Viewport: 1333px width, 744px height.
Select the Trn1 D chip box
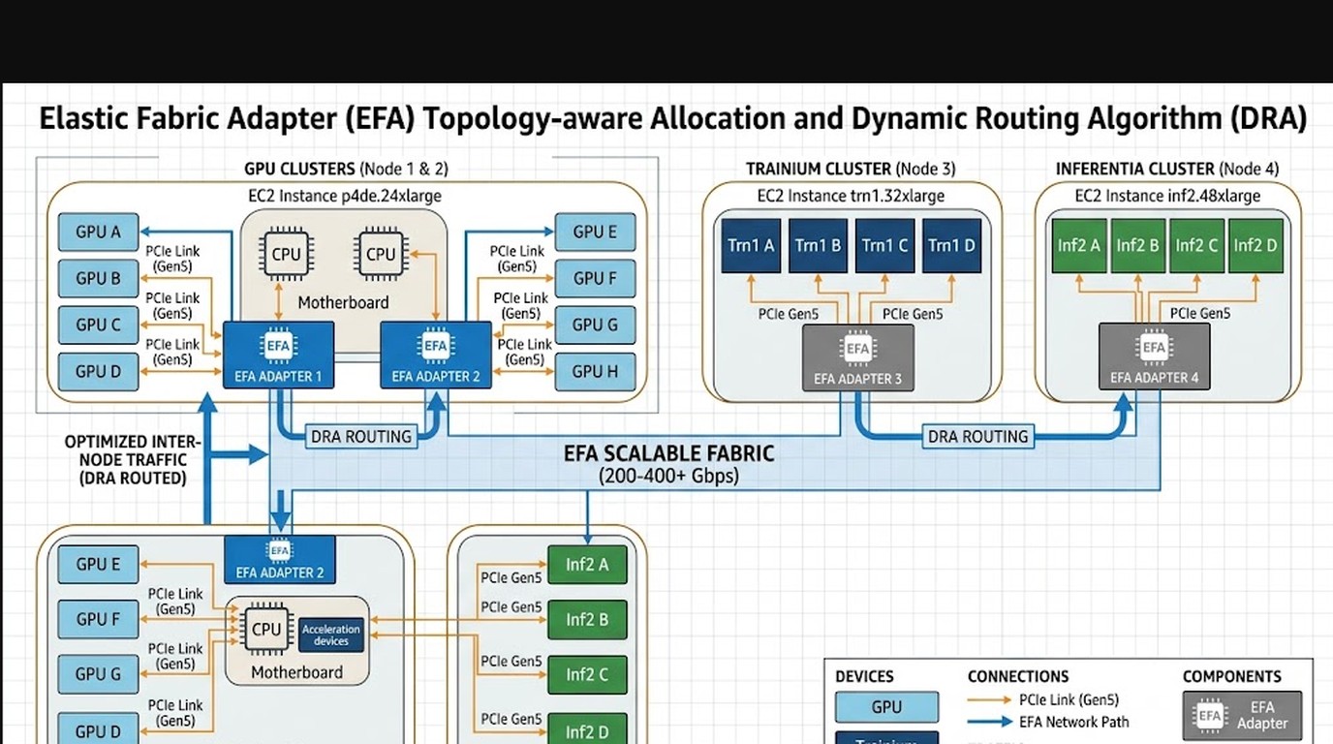tap(951, 246)
